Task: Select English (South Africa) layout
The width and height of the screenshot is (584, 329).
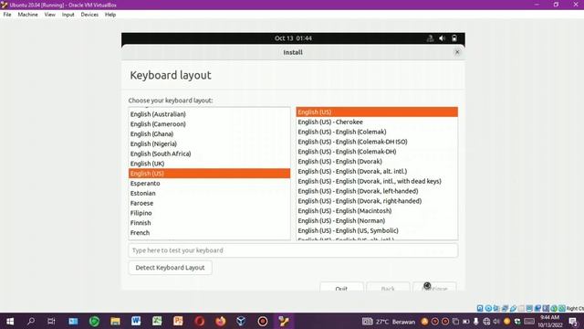Action: pyautogui.click(x=209, y=154)
